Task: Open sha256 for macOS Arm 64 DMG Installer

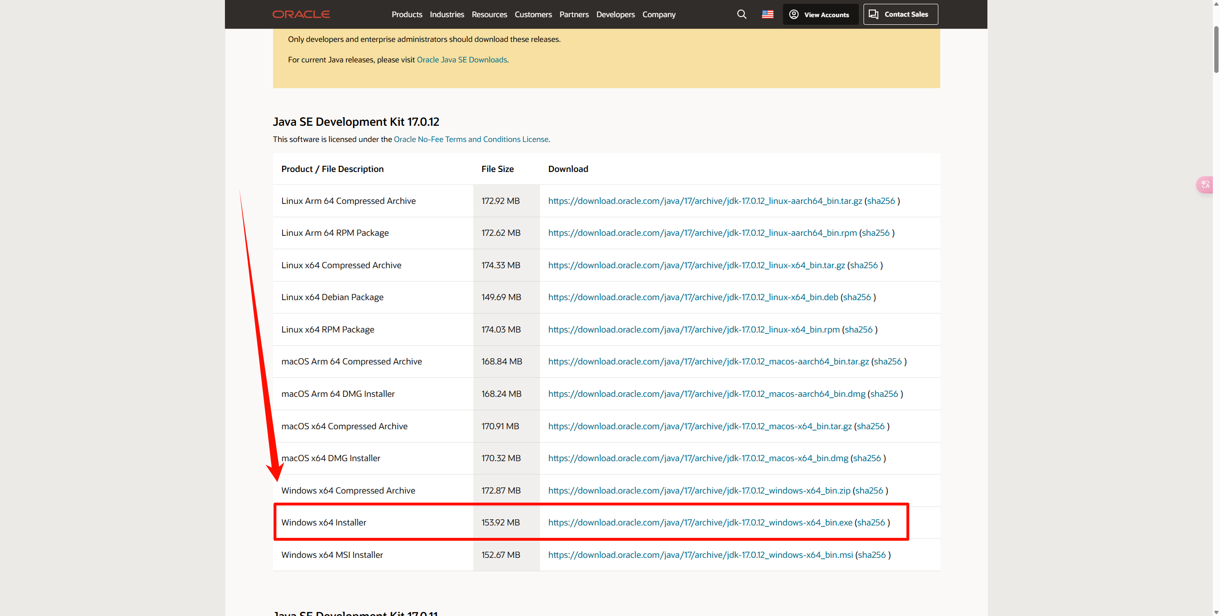Action: click(x=884, y=394)
